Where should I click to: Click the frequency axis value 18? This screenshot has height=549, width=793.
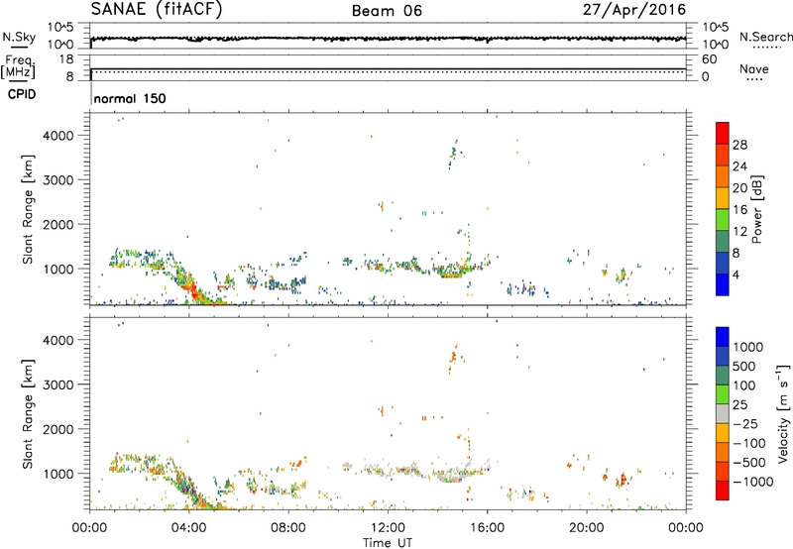[x=65, y=59]
